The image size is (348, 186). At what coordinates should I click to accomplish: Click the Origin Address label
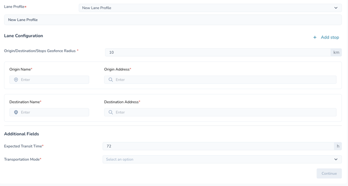(x=117, y=69)
